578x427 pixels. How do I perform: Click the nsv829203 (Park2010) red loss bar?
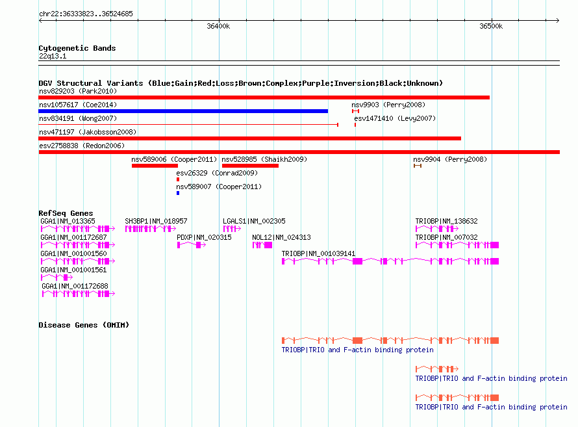[264, 97]
